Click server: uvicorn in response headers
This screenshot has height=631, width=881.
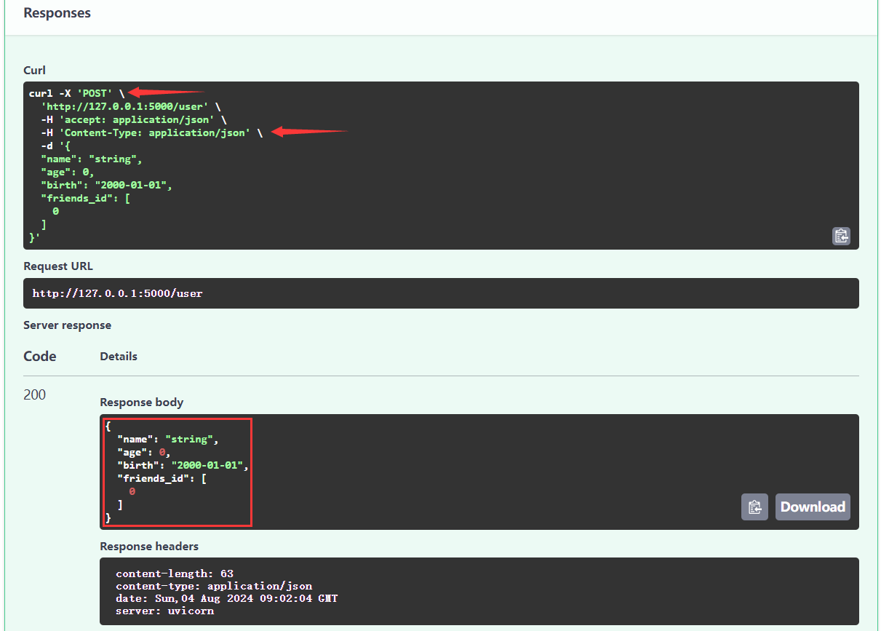tap(164, 611)
